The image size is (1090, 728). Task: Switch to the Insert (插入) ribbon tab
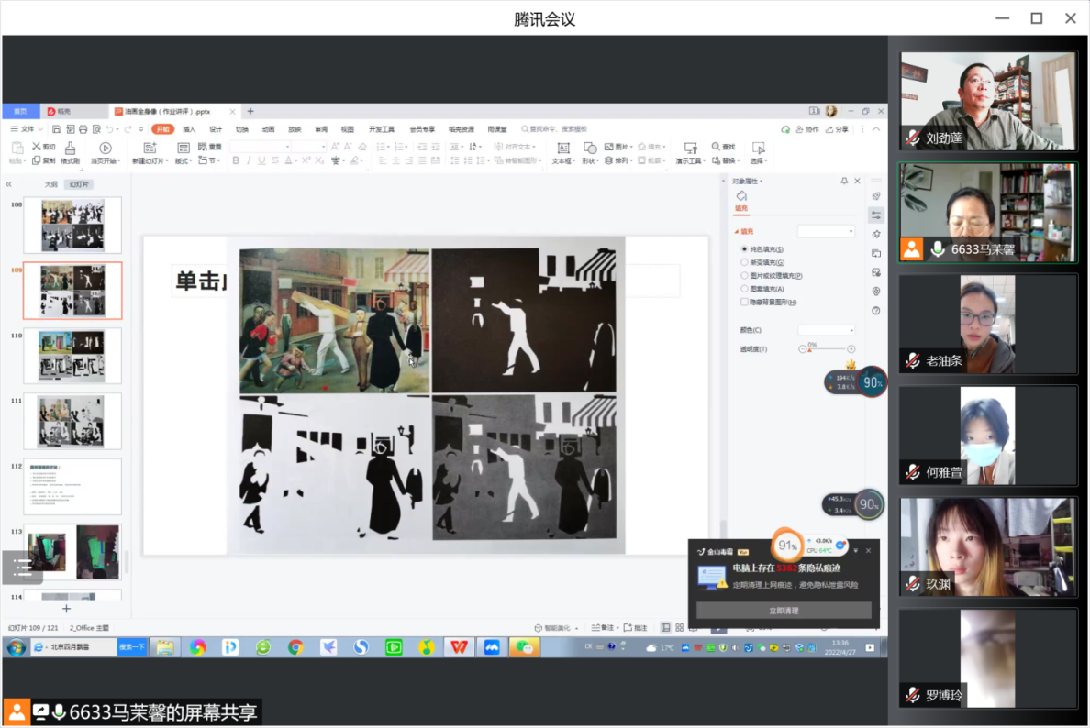click(189, 129)
